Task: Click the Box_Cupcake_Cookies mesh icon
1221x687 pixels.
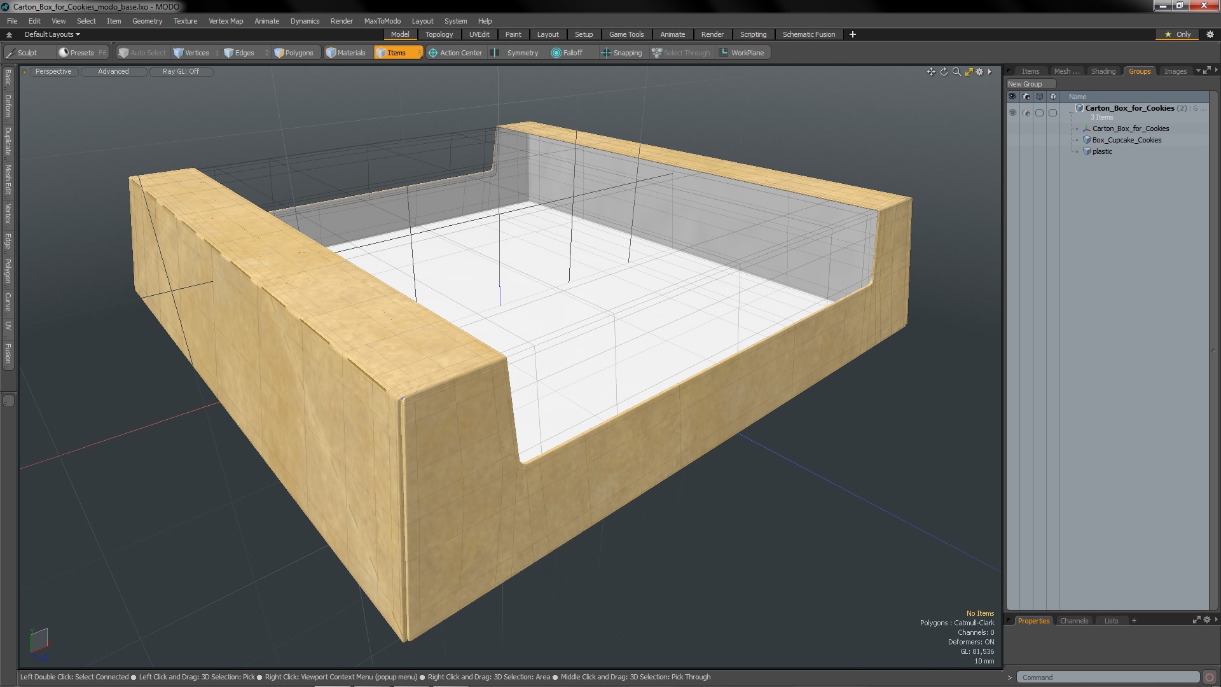Action: coord(1087,140)
